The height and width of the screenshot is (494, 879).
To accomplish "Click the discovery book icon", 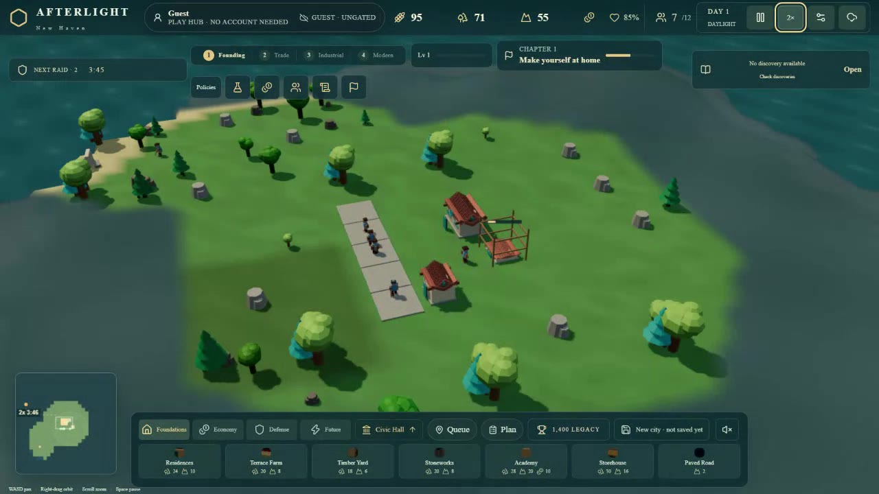I will [x=705, y=69].
